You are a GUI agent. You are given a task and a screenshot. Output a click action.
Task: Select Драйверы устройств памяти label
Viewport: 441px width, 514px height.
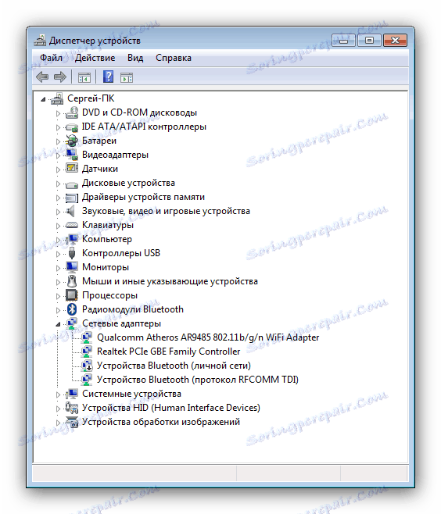(143, 197)
